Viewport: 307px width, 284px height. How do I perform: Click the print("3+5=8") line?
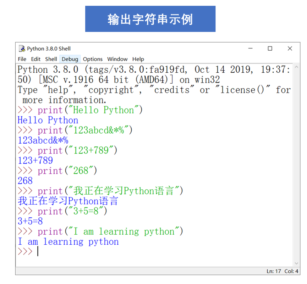coord(62,211)
